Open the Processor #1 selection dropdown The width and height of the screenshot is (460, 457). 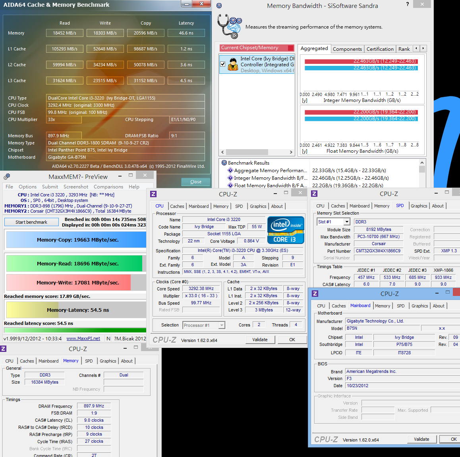204,325
